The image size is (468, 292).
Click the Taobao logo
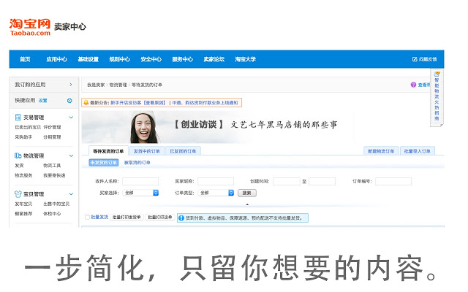click(x=30, y=26)
